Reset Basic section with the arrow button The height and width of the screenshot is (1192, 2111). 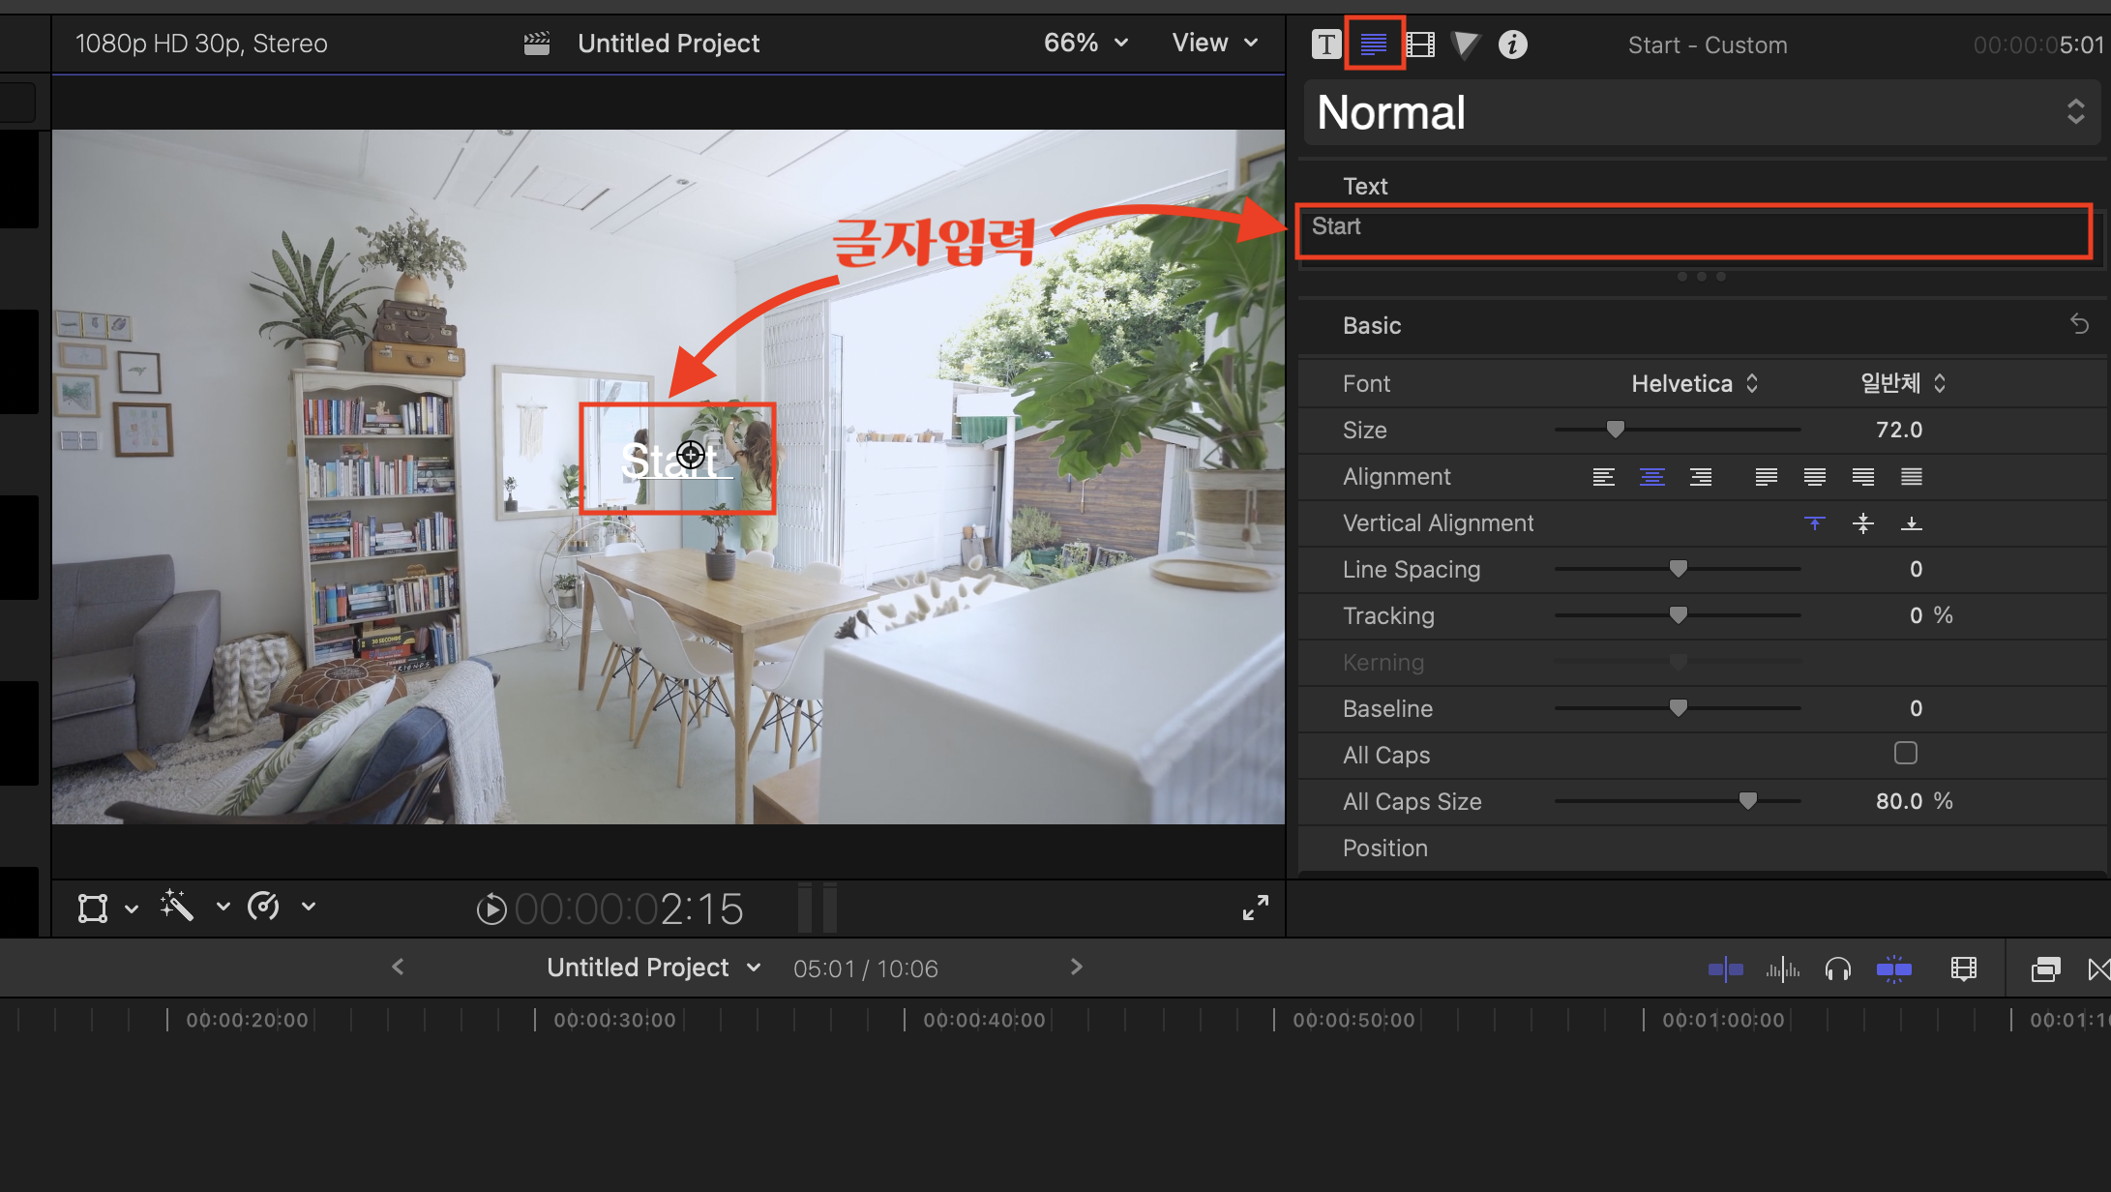click(2079, 324)
